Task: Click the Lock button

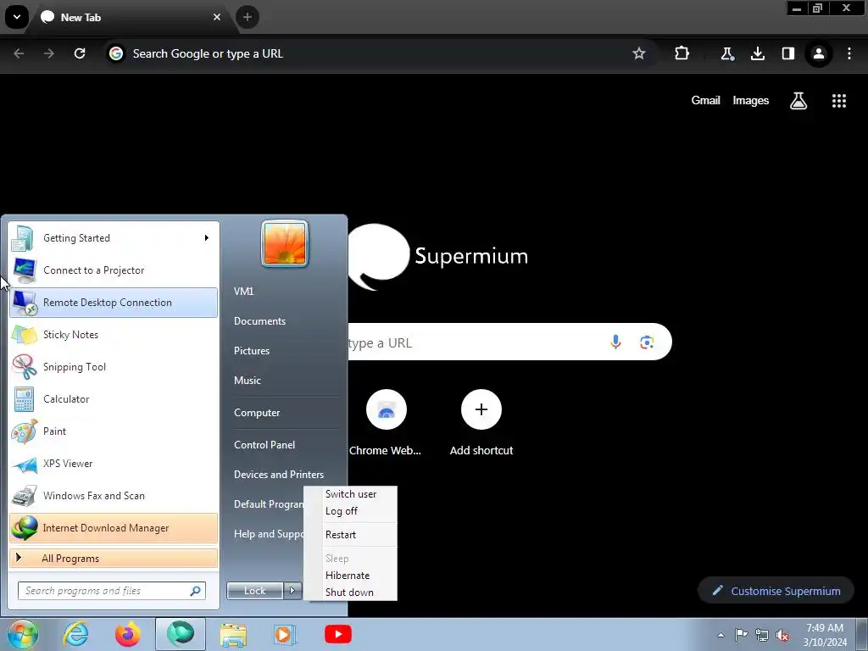Action: (254, 591)
